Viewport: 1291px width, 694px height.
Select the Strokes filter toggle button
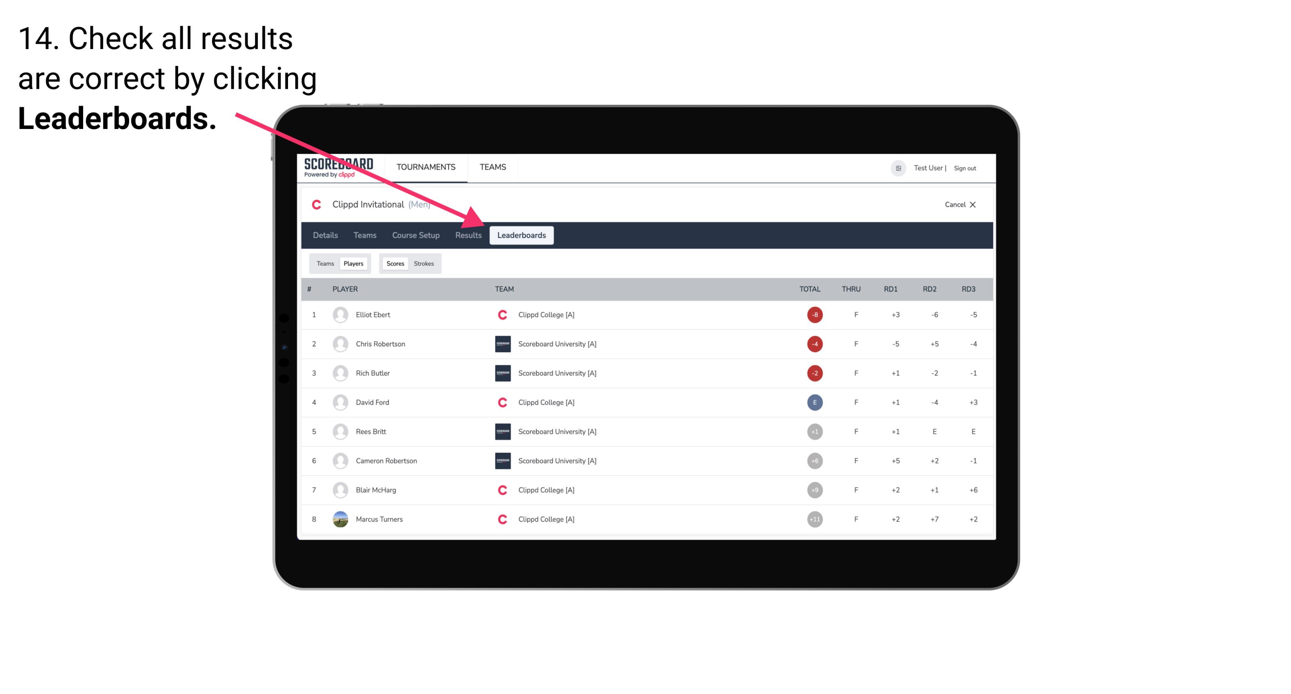[x=425, y=262]
